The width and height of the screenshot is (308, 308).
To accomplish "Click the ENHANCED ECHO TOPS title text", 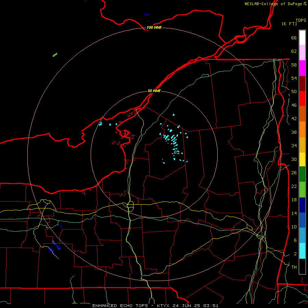I will (120, 306).
